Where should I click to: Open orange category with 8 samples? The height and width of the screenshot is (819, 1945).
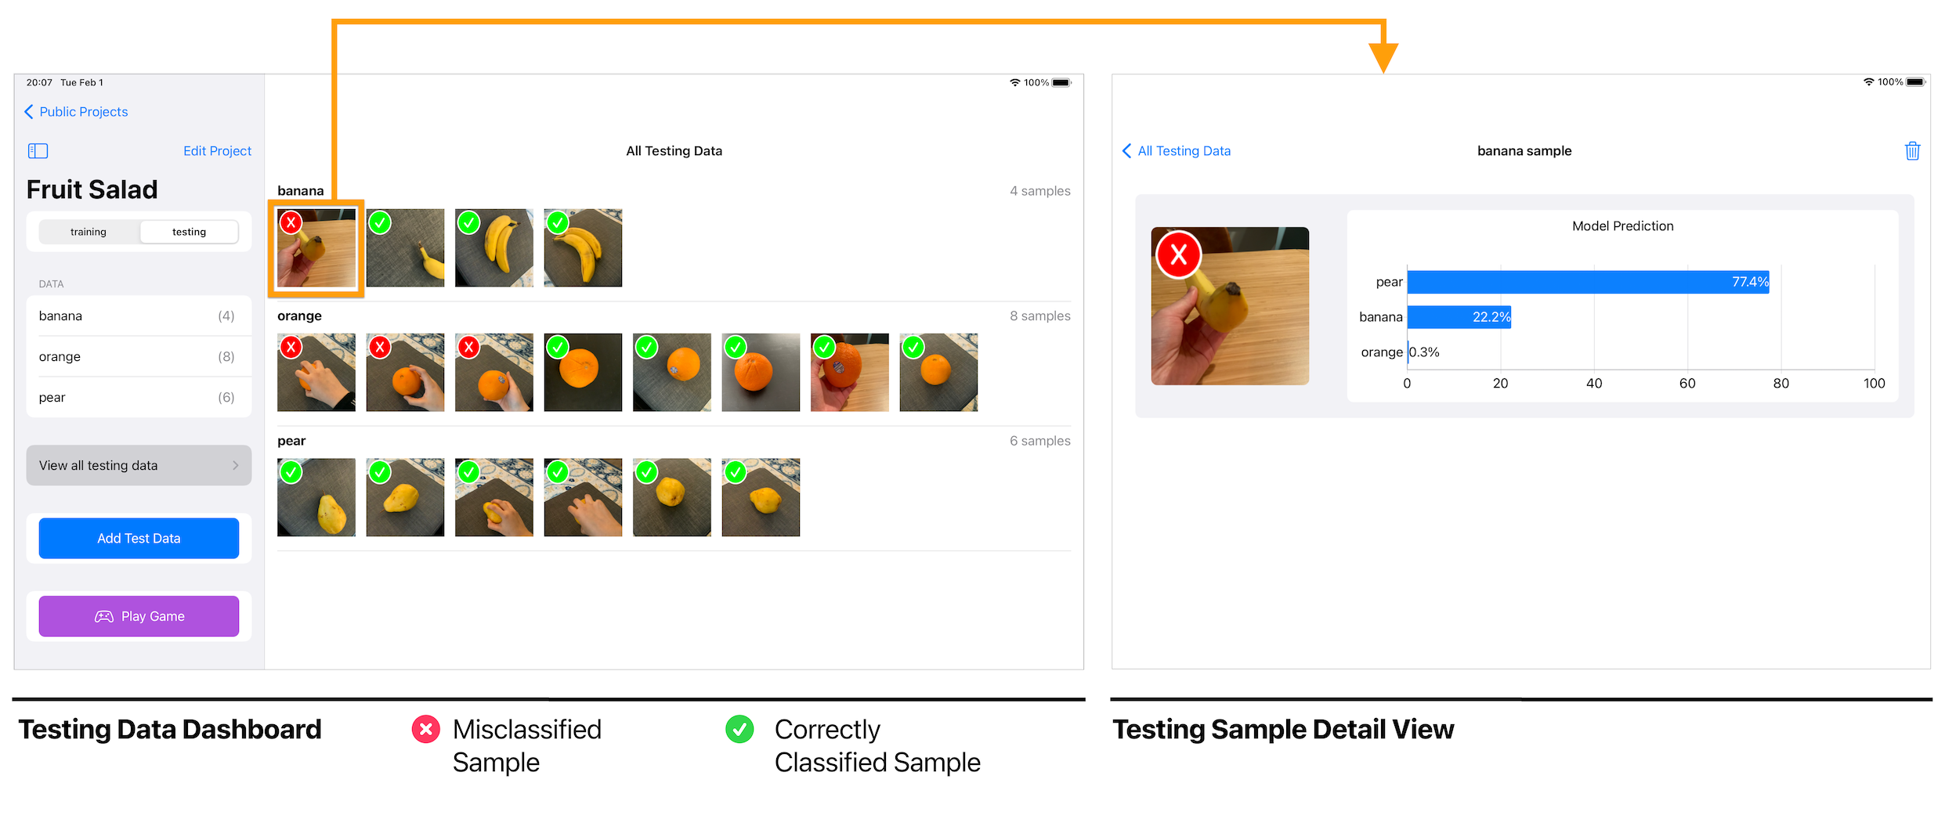pos(139,356)
